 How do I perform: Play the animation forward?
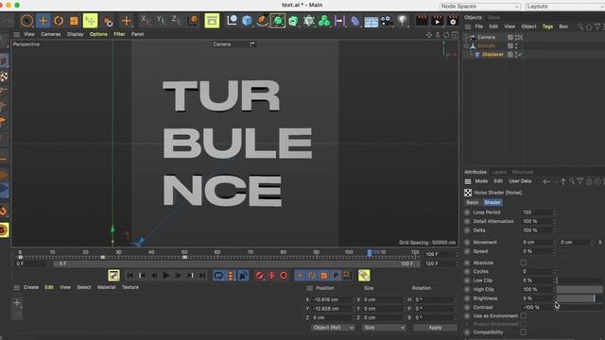click(166, 276)
